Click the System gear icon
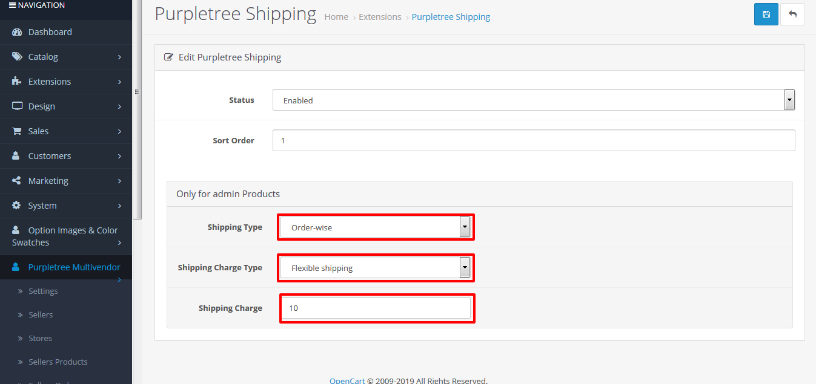The width and height of the screenshot is (816, 384). (16, 206)
